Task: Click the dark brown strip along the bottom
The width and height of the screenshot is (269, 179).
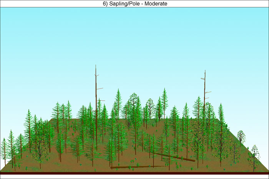Action: [x=134, y=173]
